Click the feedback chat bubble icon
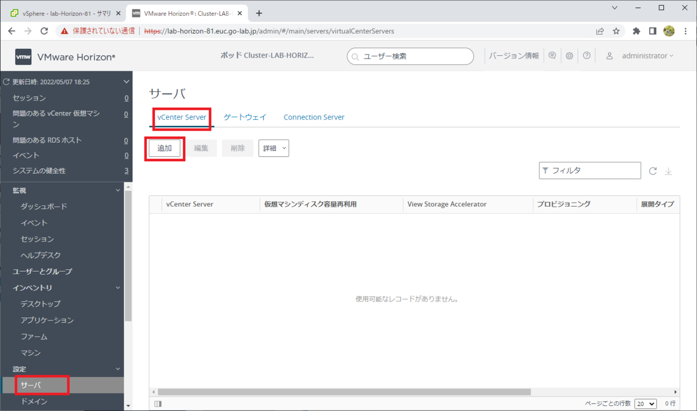The width and height of the screenshot is (697, 411). pyautogui.click(x=552, y=56)
